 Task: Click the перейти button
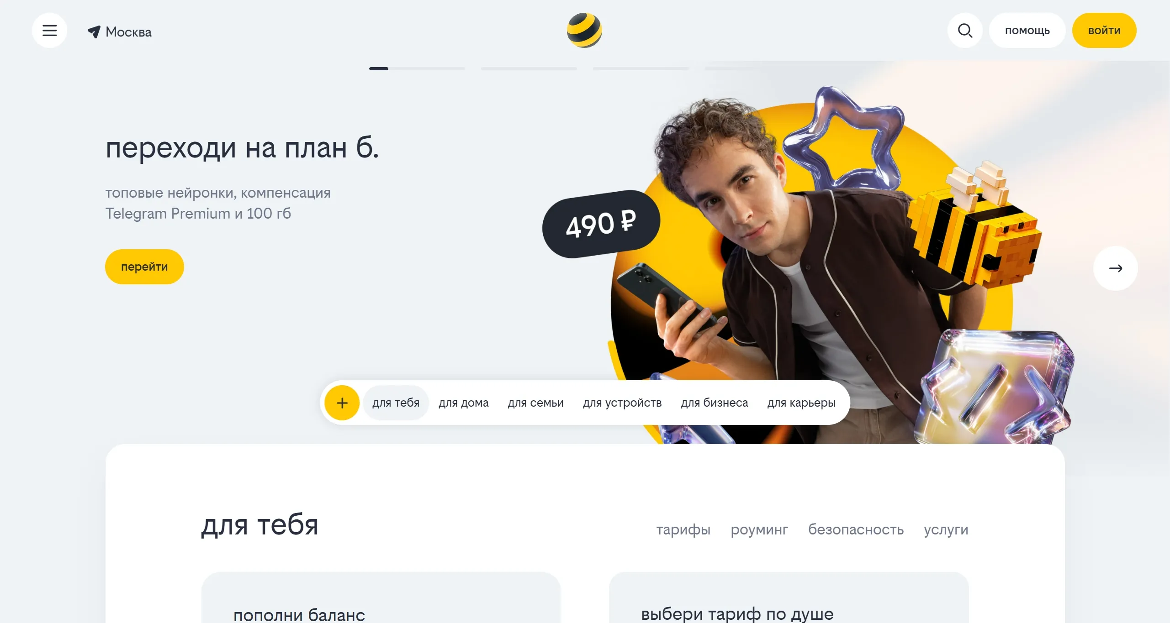144,267
